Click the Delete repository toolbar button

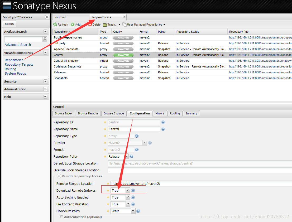pyautogui.click(x=94, y=25)
